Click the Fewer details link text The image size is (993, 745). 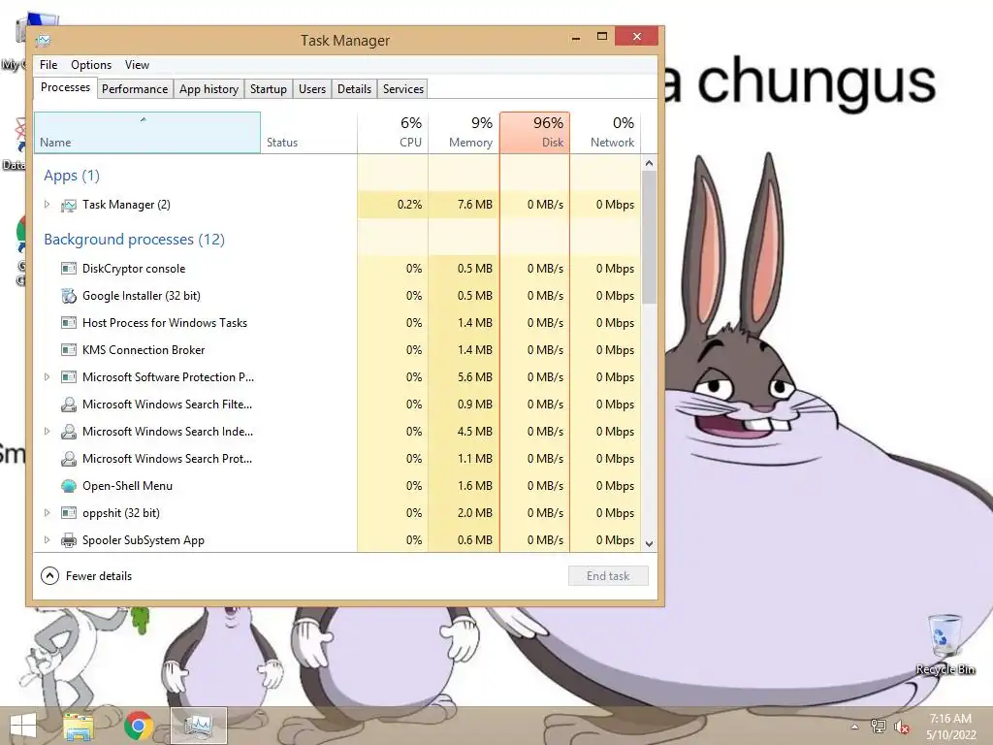pos(99,576)
